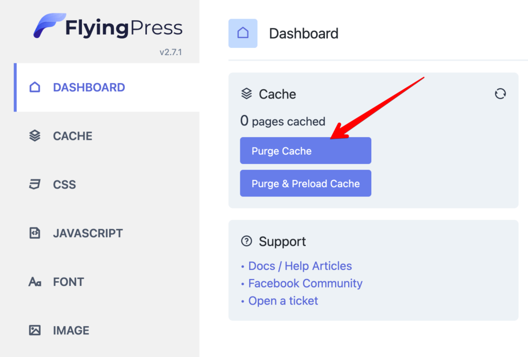Select the JavaScript code icon in sidebar
Viewport: 528px width, 357px height.
point(34,233)
